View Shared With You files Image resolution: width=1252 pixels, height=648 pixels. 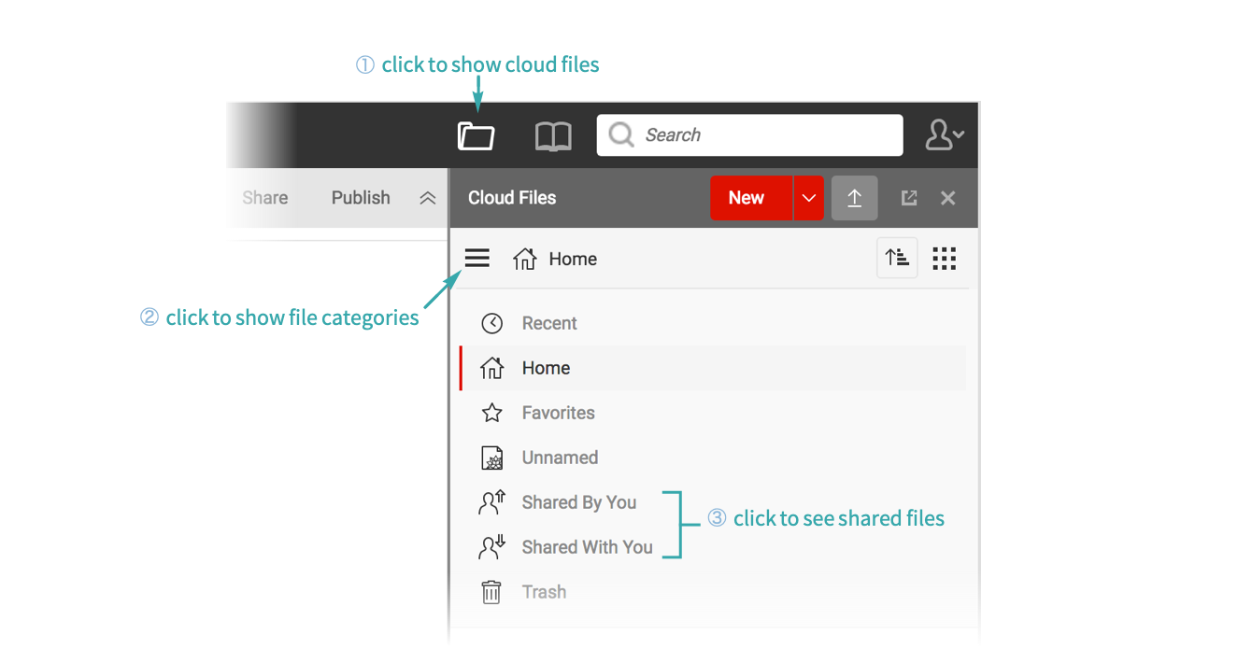(587, 547)
